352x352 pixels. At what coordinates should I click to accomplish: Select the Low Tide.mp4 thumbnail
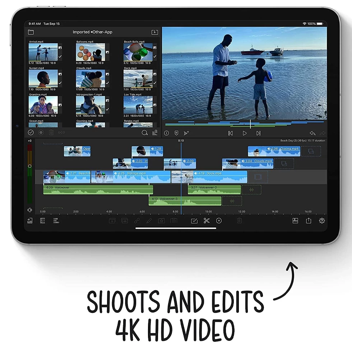(x=138, y=105)
